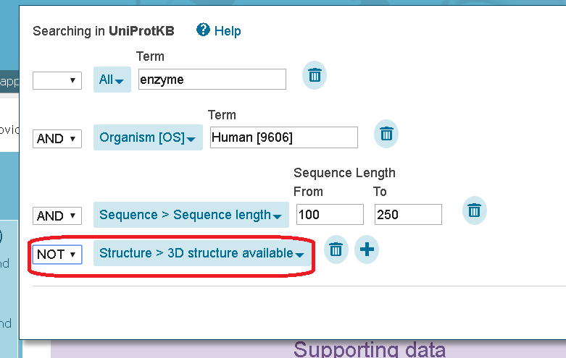
Task: Expand the All field selector
Action: pos(112,80)
